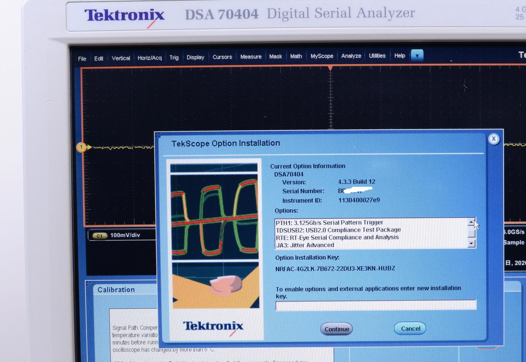
Task: Click the options list scroll-up arrow
Action: click(x=471, y=222)
